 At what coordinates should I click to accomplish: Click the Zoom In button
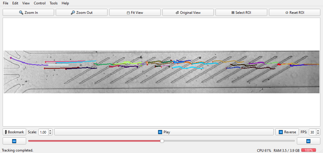[x=28, y=12]
